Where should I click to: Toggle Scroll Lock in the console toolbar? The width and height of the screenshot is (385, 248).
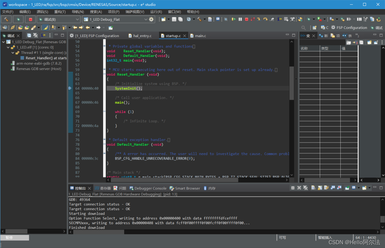click(x=320, y=188)
